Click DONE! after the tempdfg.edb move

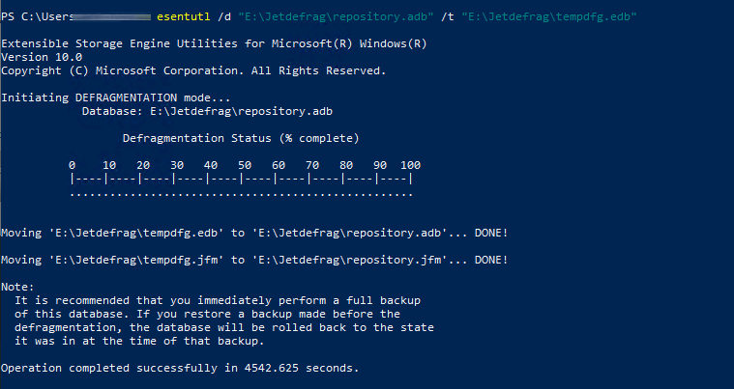pos(491,233)
